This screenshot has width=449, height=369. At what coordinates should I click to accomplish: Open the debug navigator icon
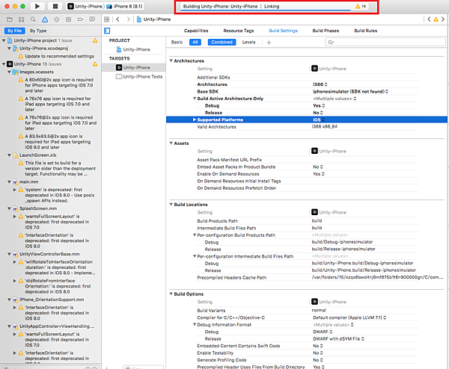[x=68, y=19]
